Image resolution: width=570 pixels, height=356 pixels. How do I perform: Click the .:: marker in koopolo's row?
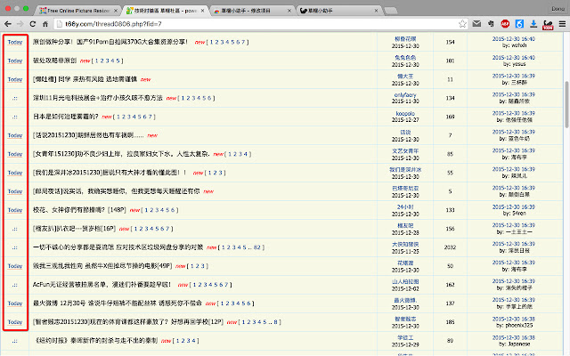(14, 117)
